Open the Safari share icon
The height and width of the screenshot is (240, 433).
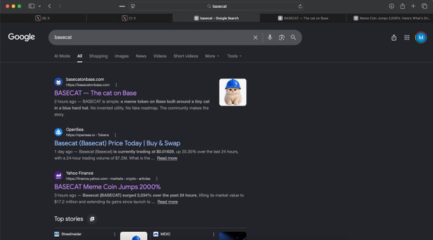click(402, 6)
